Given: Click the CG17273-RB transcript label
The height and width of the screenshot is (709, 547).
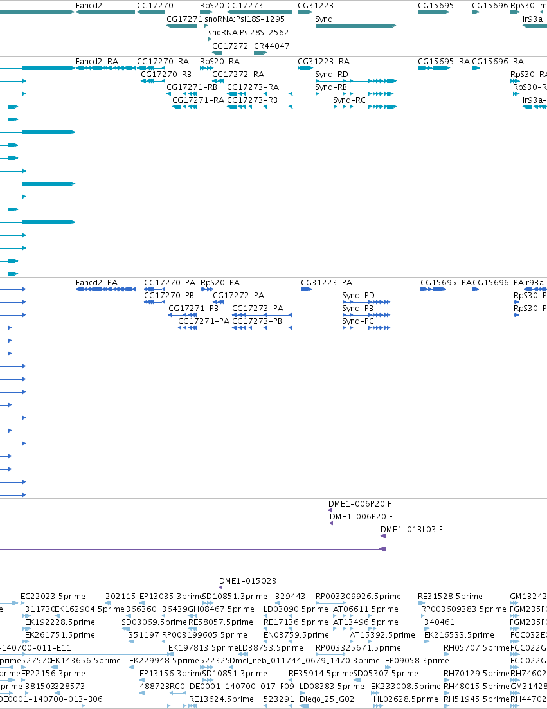Looking at the screenshot, I should [252, 100].
